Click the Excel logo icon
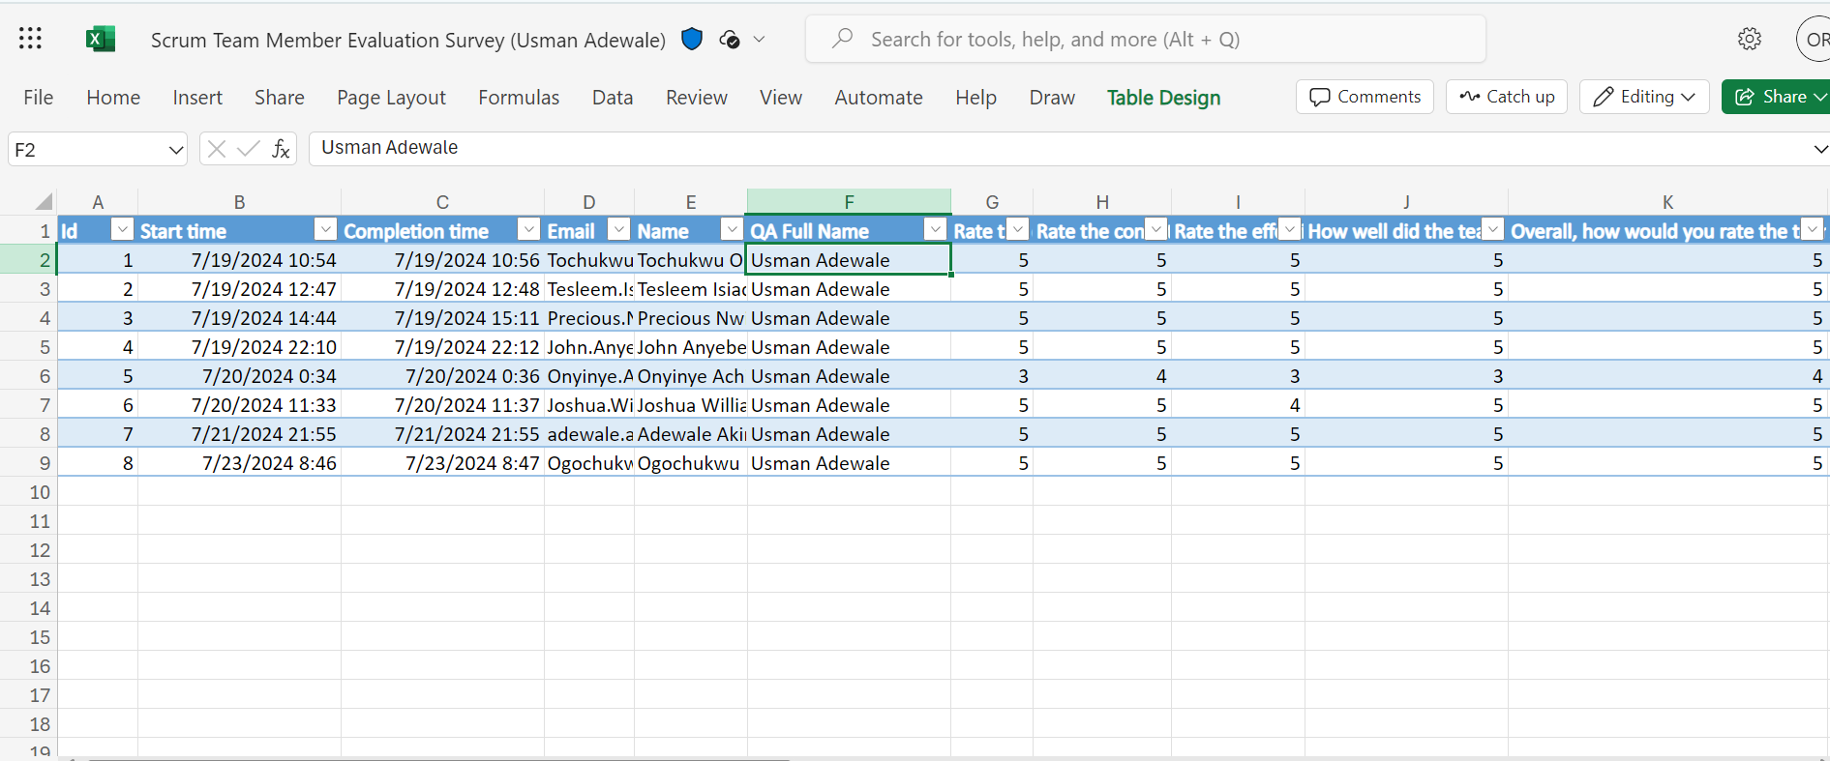 [x=101, y=39]
